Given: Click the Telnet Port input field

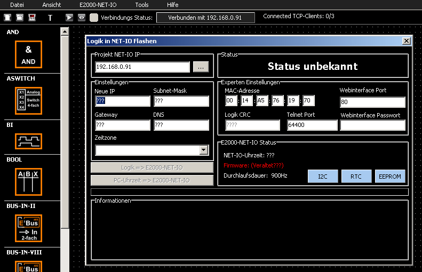Looking at the screenshot, I should pyautogui.click(x=312, y=125).
